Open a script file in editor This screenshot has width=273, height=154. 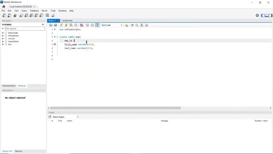tap(51, 25)
